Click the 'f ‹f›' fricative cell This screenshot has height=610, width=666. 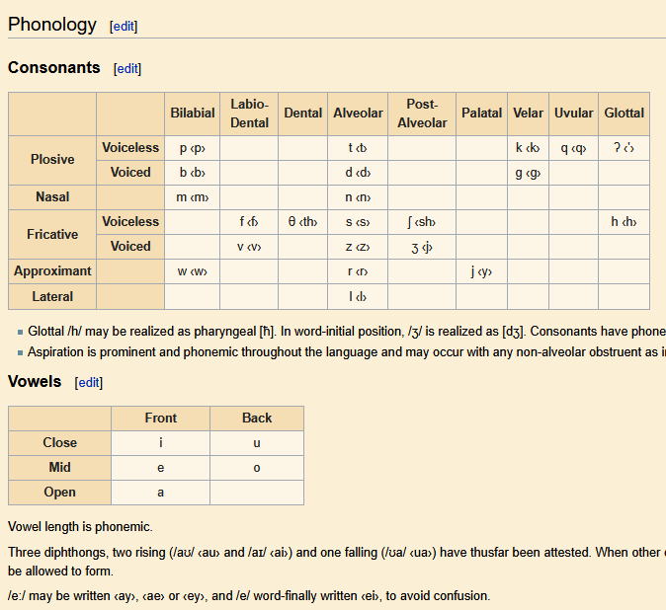(249, 222)
